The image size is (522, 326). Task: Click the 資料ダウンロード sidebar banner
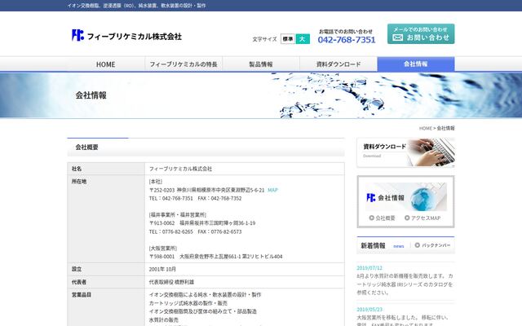click(x=405, y=152)
